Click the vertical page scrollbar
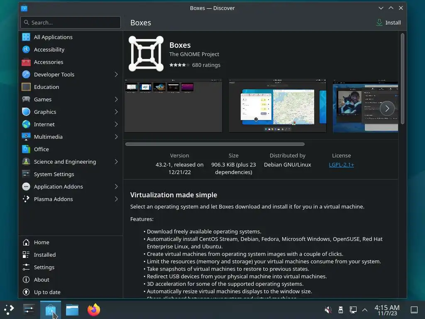Screen dimensions: 425x319 click(402, 79)
